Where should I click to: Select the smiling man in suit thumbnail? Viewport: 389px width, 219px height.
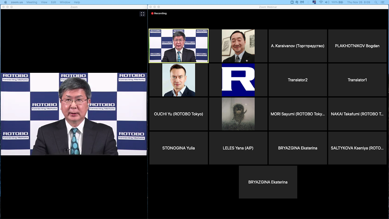[x=238, y=46]
